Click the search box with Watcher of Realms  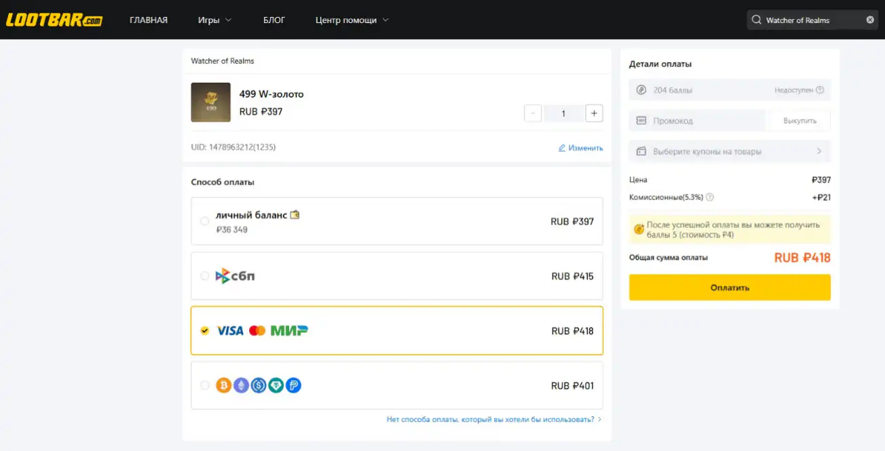(812, 20)
